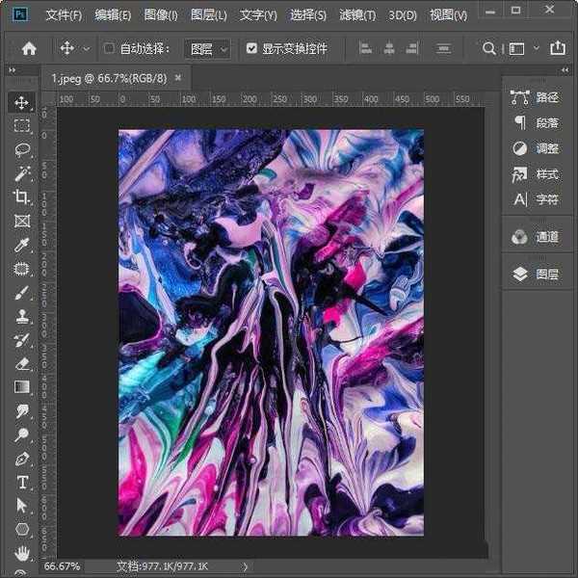578x578 pixels.
Task: Open the 图层 auto-select dropdown
Action: click(209, 48)
